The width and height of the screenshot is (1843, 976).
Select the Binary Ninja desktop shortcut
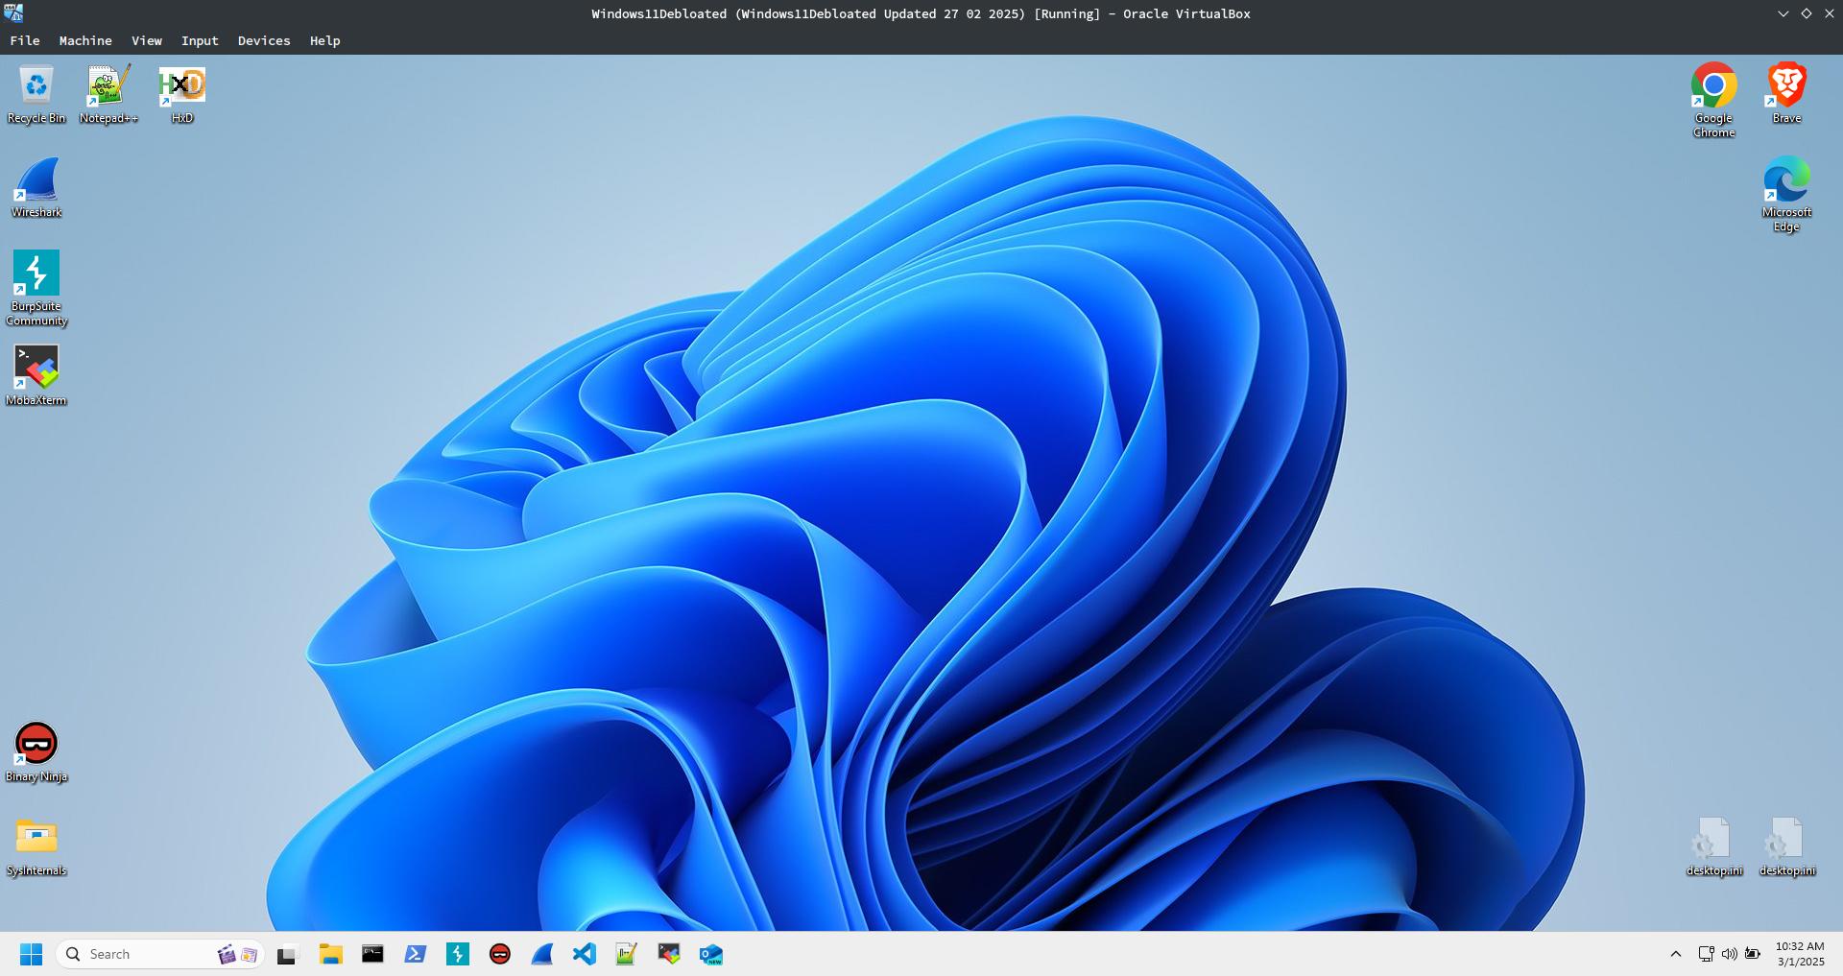point(36,752)
